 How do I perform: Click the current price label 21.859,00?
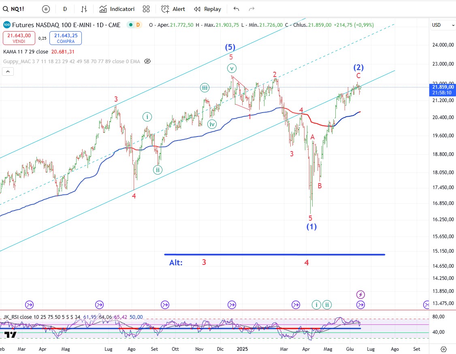[x=443, y=87]
